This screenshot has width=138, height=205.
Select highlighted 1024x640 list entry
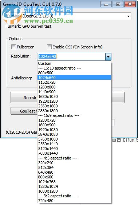tap(74, 78)
